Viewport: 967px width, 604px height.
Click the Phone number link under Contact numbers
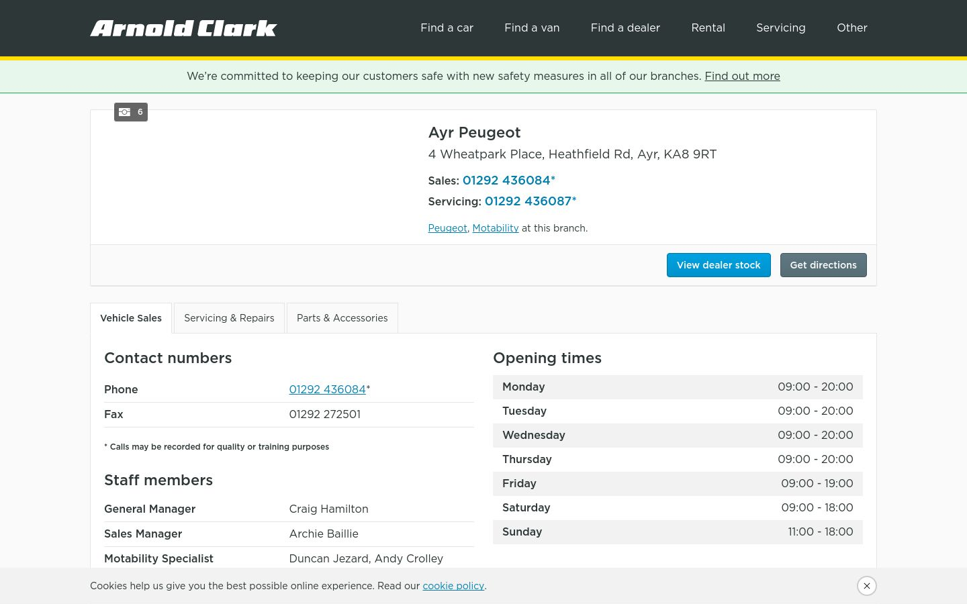point(327,390)
